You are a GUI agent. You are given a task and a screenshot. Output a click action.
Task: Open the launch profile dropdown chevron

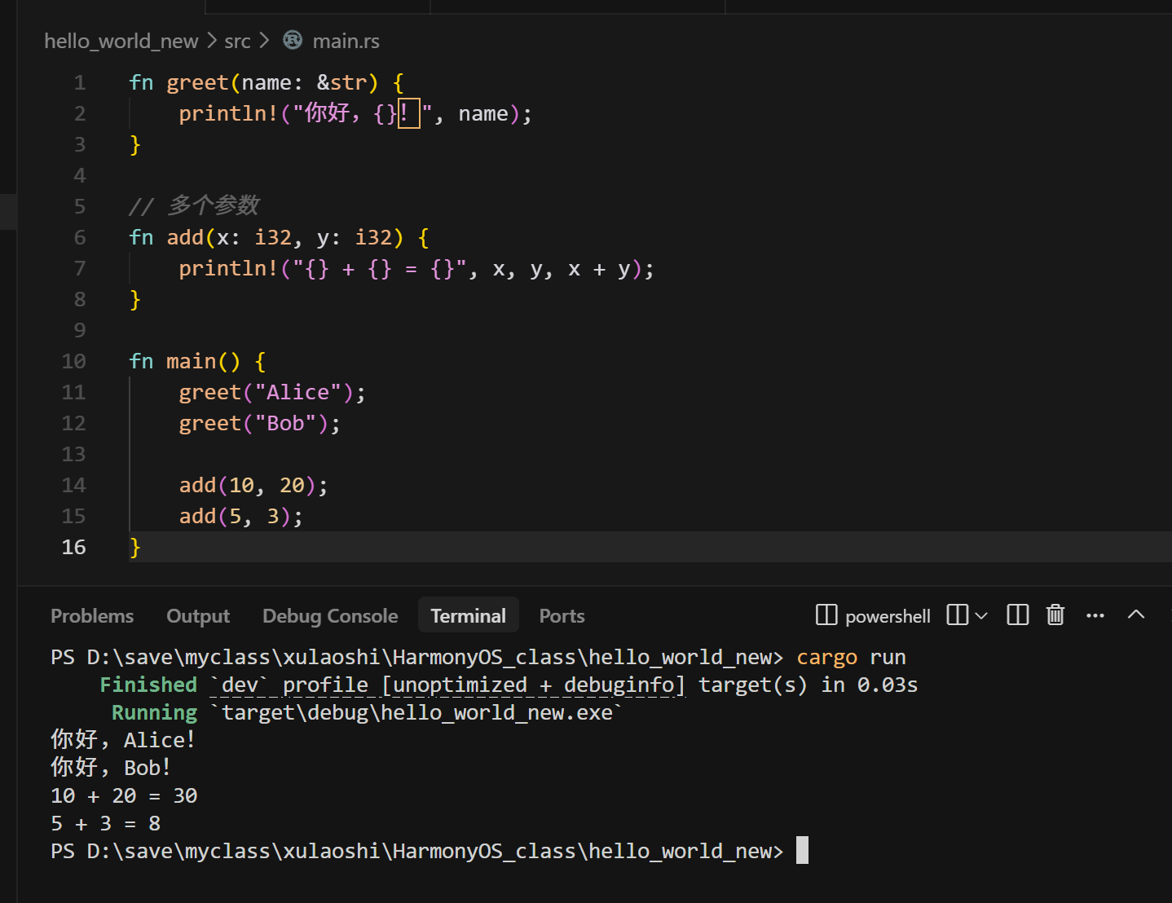981,615
